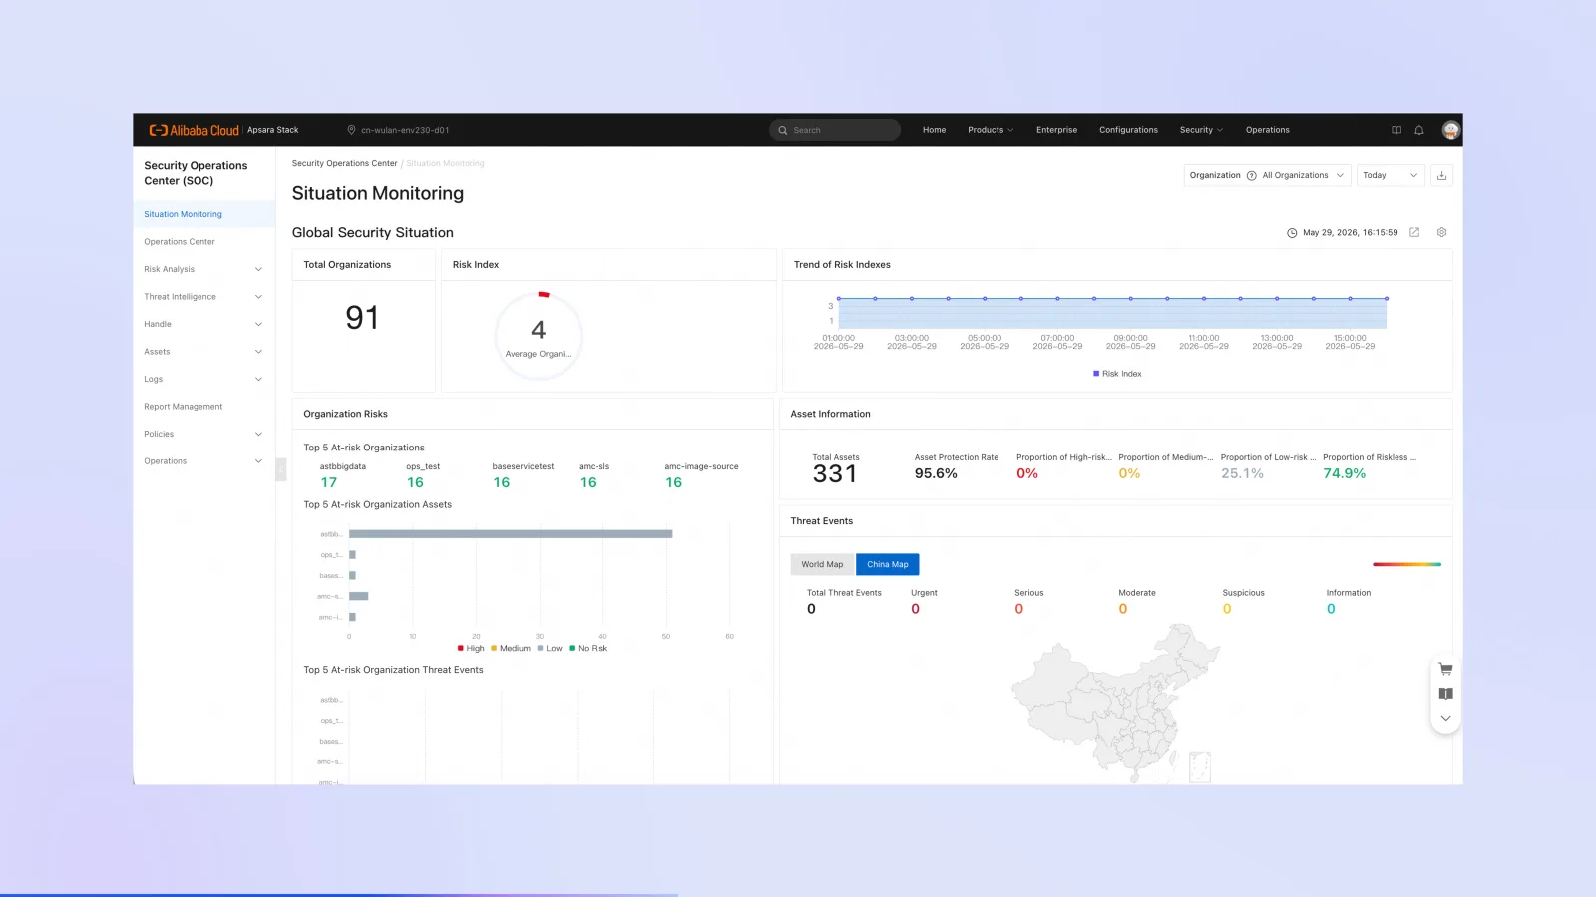Switch to the World Map tab
The image size is (1596, 897).
tap(822, 564)
